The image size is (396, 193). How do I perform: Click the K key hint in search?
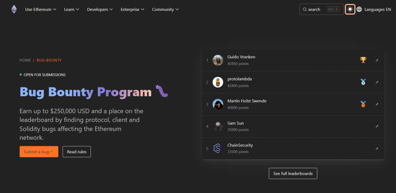[x=336, y=9]
